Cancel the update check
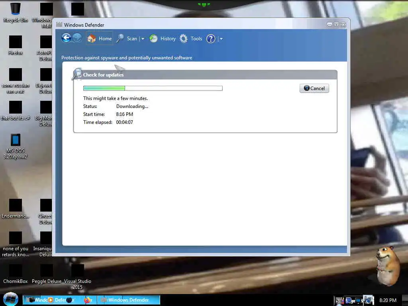The image size is (408, 306). click(x=314, y=88)
